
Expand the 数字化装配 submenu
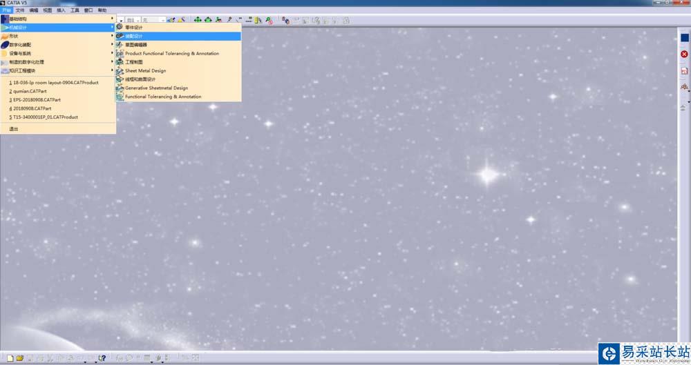(58, 44)
